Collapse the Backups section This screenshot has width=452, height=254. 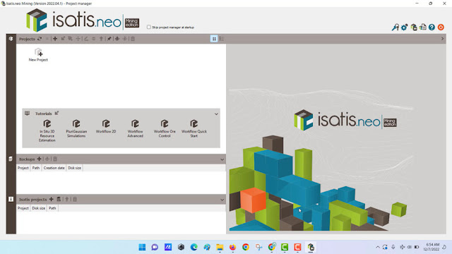[222, 159]
